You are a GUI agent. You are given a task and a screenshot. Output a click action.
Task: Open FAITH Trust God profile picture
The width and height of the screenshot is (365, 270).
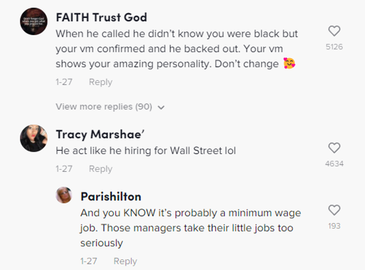[34, 21]
